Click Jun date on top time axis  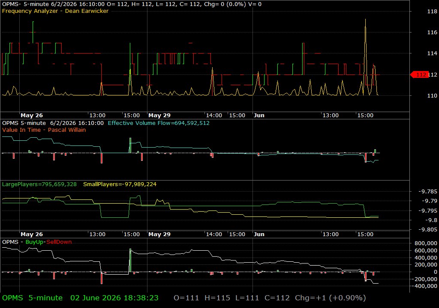point(259,115)
